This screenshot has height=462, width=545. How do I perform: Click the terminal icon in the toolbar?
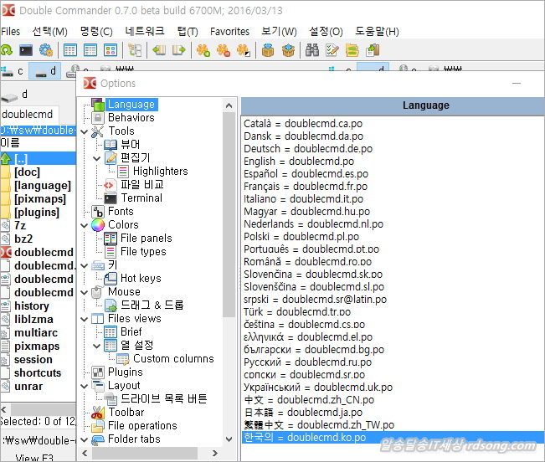(x=26, y=51)
